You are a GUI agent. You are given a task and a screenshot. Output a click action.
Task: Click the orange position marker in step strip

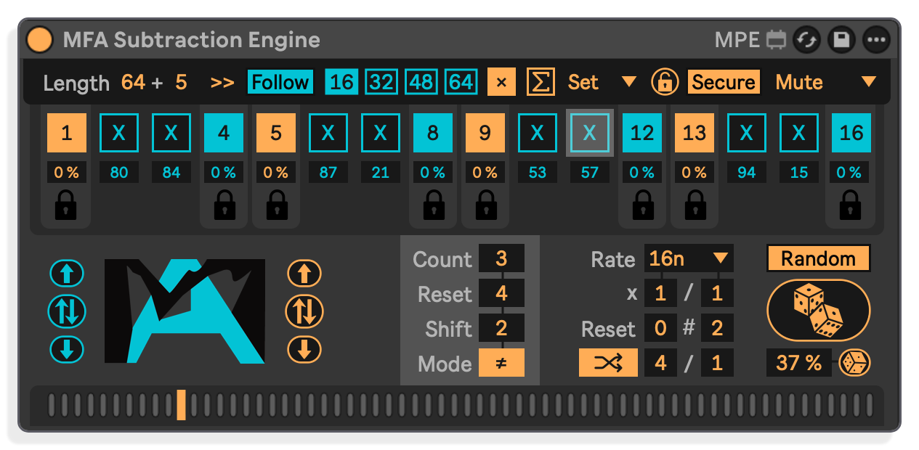(x=181, y=405)
